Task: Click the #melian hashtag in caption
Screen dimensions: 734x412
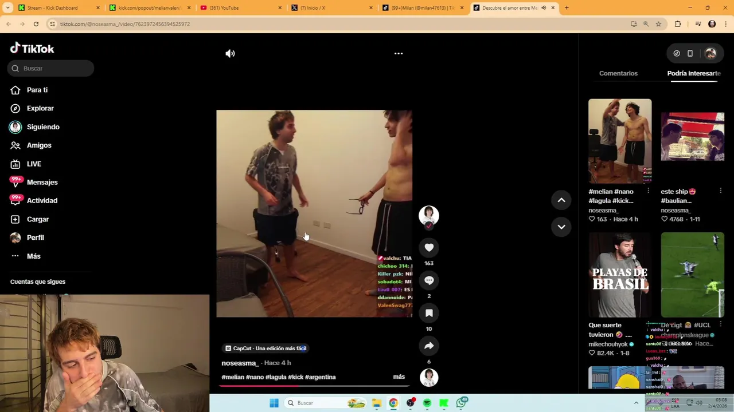Action: 233,377
